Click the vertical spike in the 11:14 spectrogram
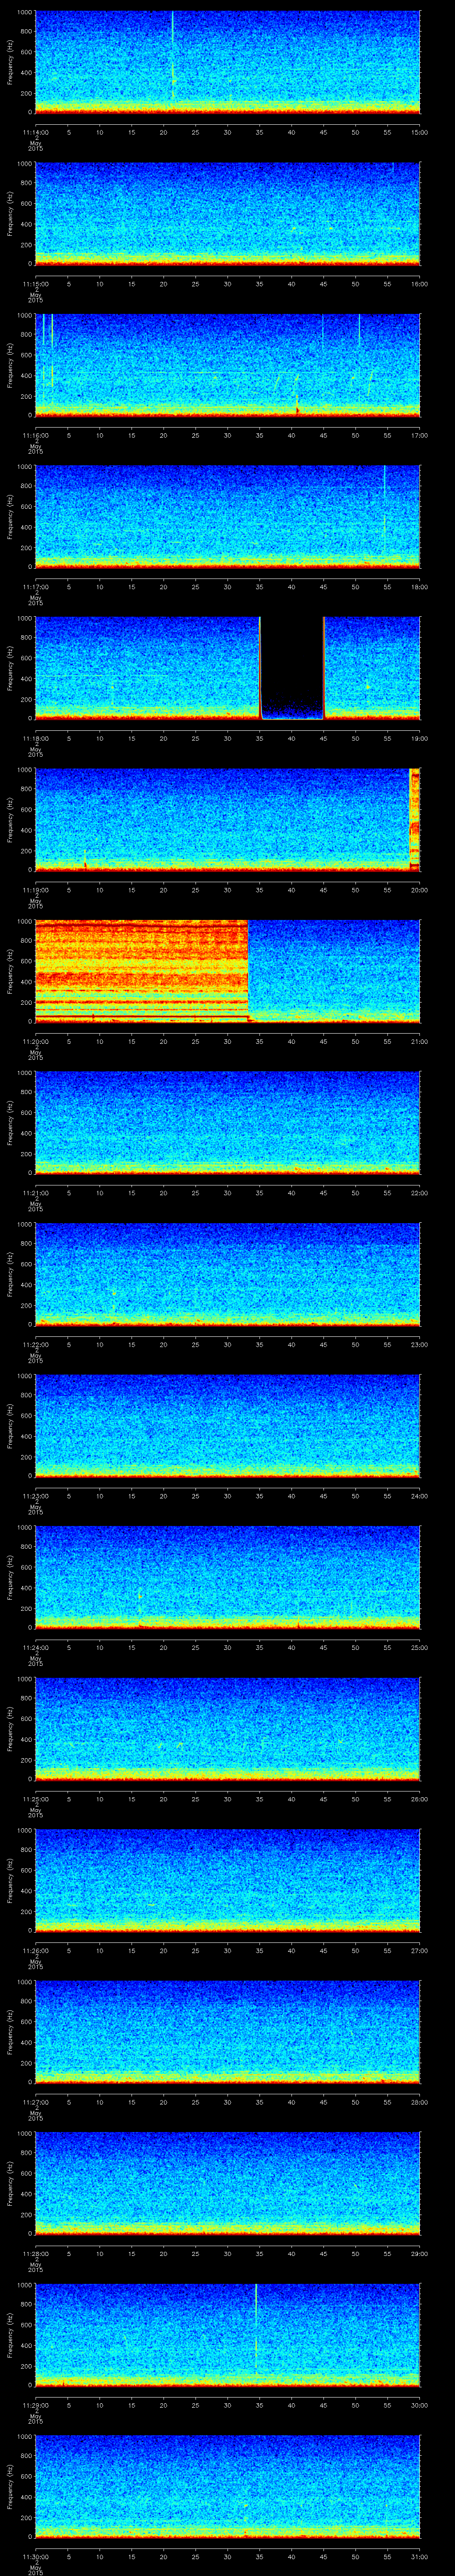The height and width of the screenshot is (2576, 455). 172,55
